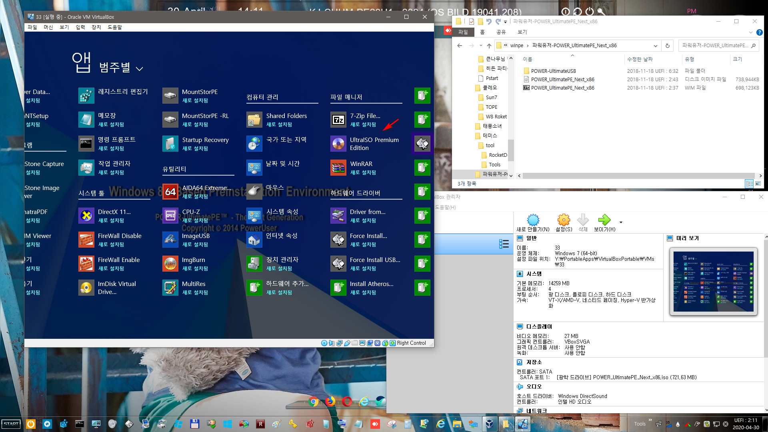This screenshot has width=768, height=432.
Task: Click the Explorer refresh button
Action: (x=667, y=46)
